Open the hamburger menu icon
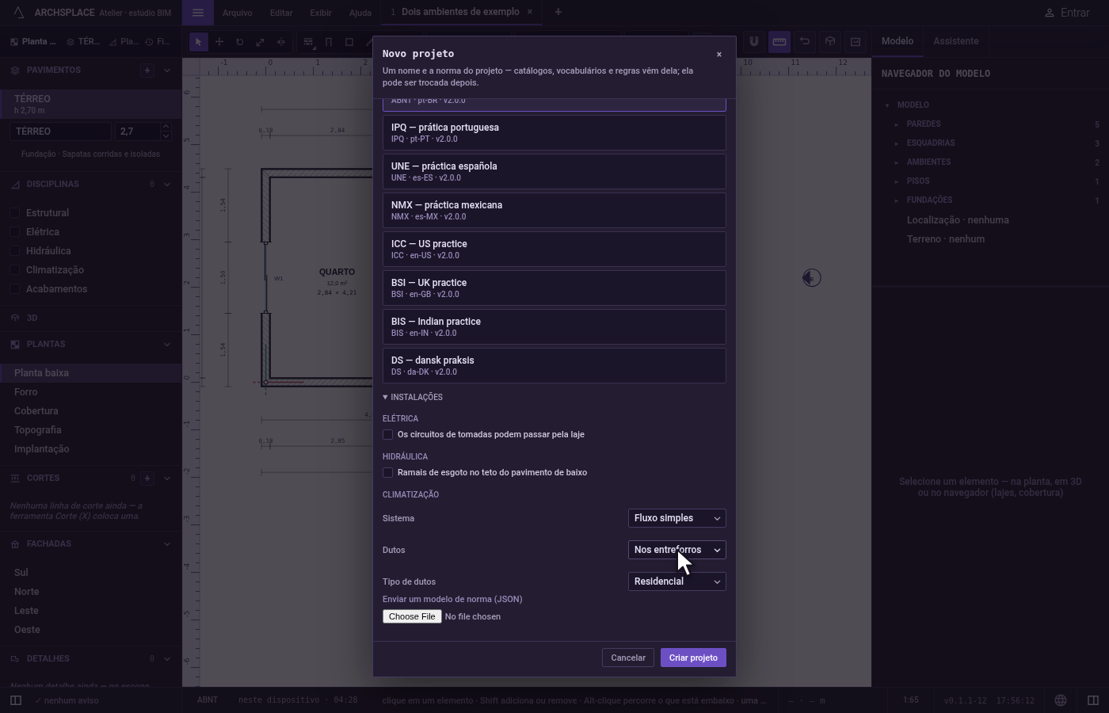The height and width of the screenshot is (713, 1109). 198,13
